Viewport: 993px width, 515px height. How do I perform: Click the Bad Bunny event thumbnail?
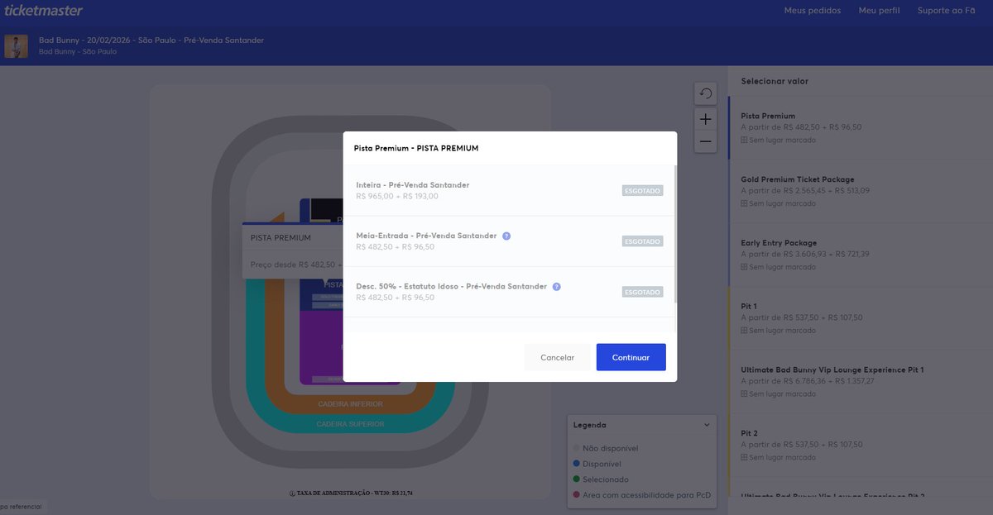click(16, 46)
